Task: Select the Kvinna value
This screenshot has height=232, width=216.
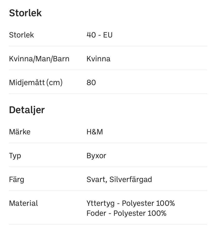Action: [x=98, y=59]
